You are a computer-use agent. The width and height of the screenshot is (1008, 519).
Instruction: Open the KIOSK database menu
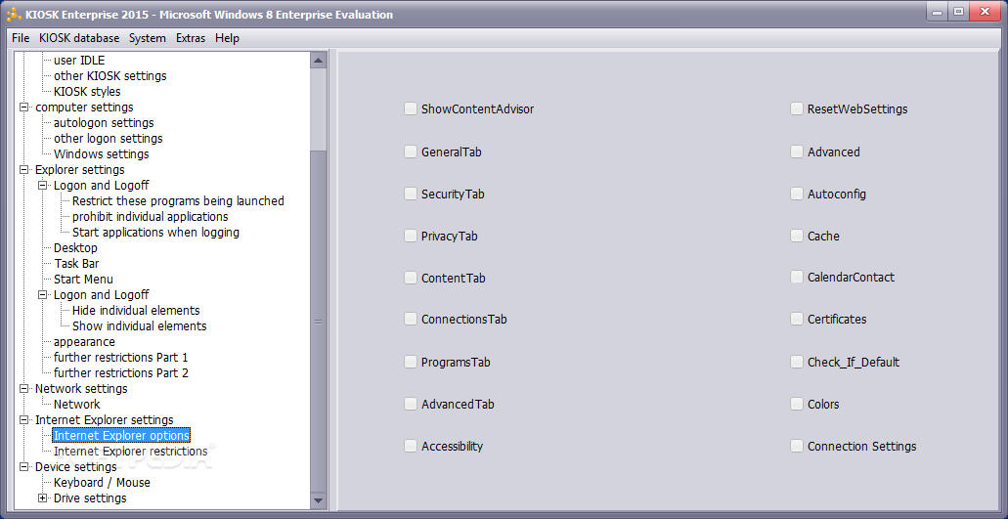(x=79, y=38)
